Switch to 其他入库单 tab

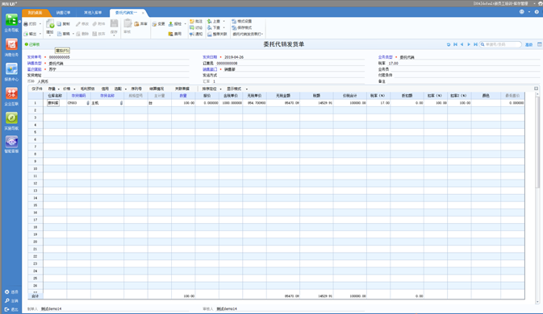point(93,13)
